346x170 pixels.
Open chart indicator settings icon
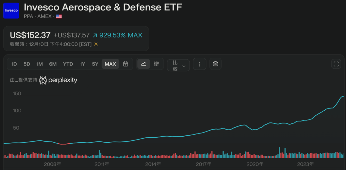click(x=156, y=64)
